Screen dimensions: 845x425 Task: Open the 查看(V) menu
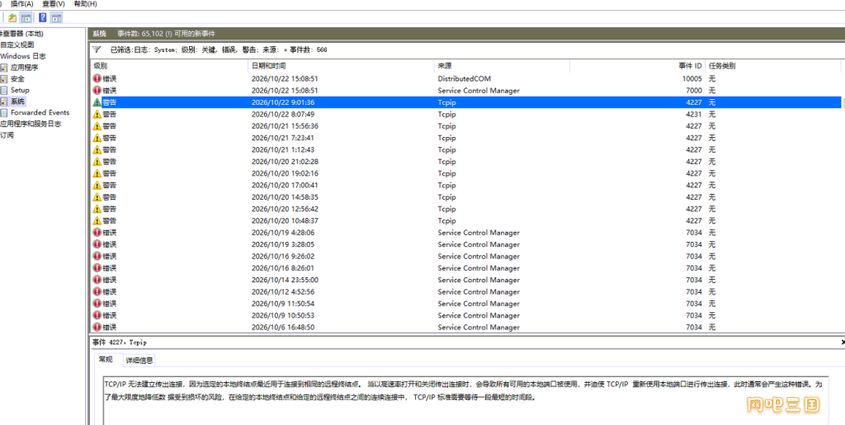(x=54, y=4)
